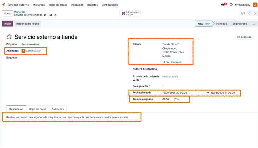
Task: Click the cloud save record icon
Action: tap(51, 15)
